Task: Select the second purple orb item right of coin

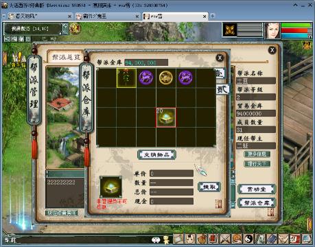Action: tap(185, 78)
